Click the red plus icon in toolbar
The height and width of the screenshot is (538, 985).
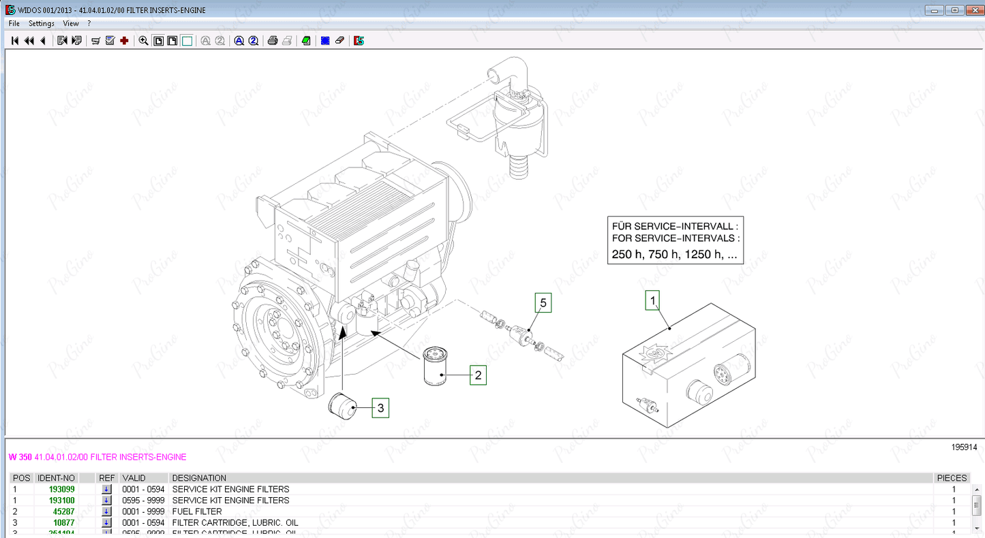[124, 41]
